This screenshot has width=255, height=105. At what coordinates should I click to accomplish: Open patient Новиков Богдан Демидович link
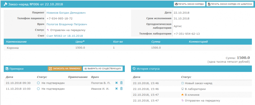[x=66, y=13]
